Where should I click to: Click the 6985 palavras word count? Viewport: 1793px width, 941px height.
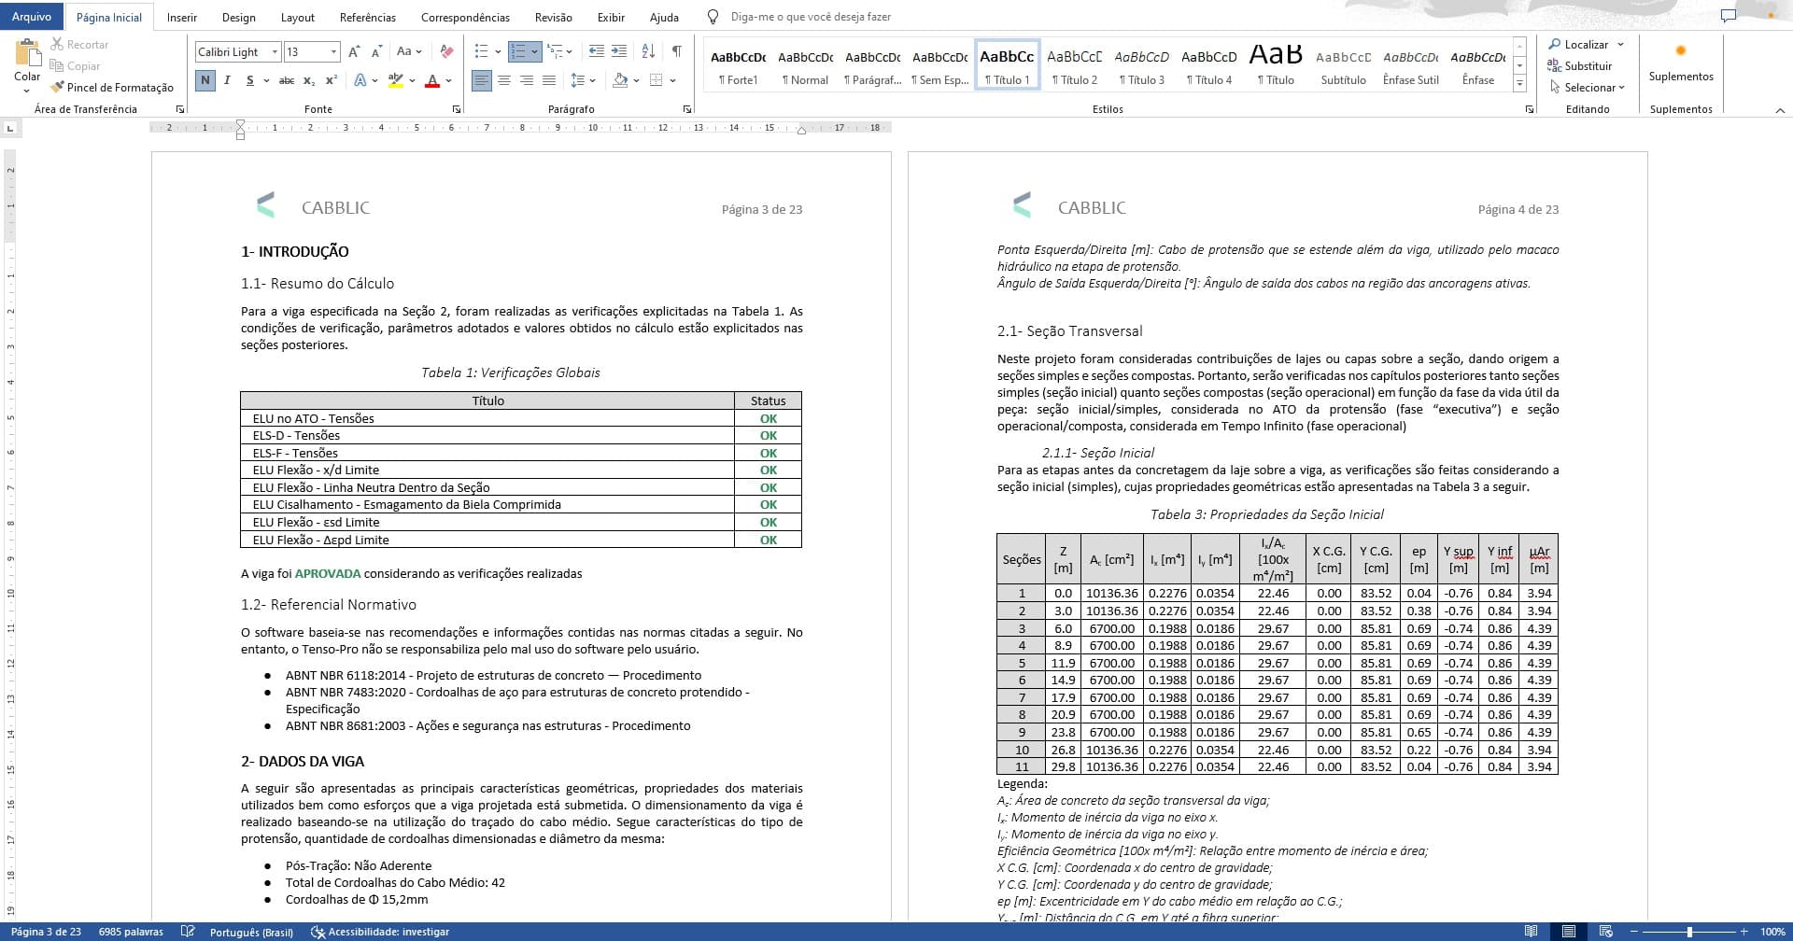pyautogui.click(x=131, y=932)
